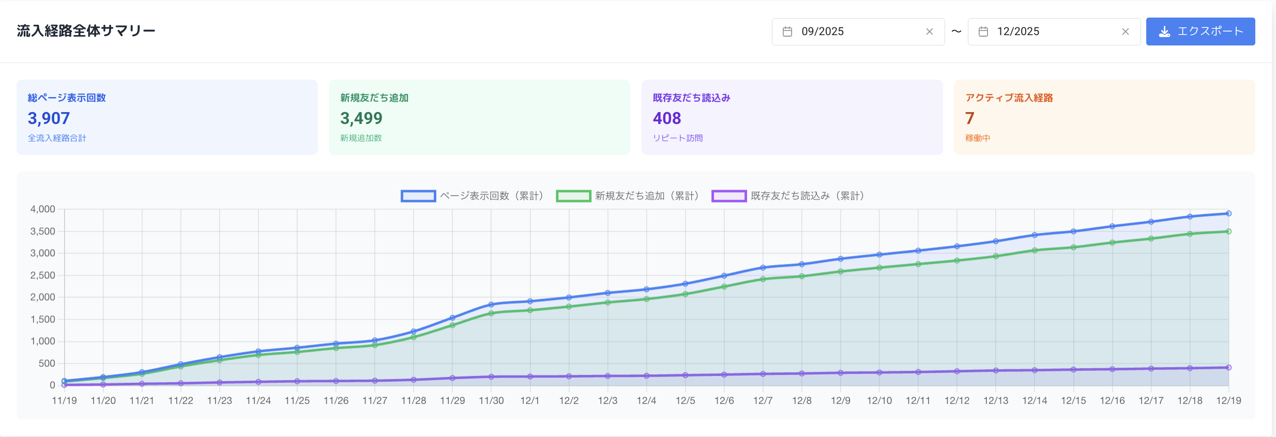Click the blue legend color box

(418, 196)
